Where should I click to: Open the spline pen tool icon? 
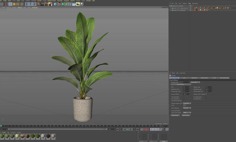(59, 4)
